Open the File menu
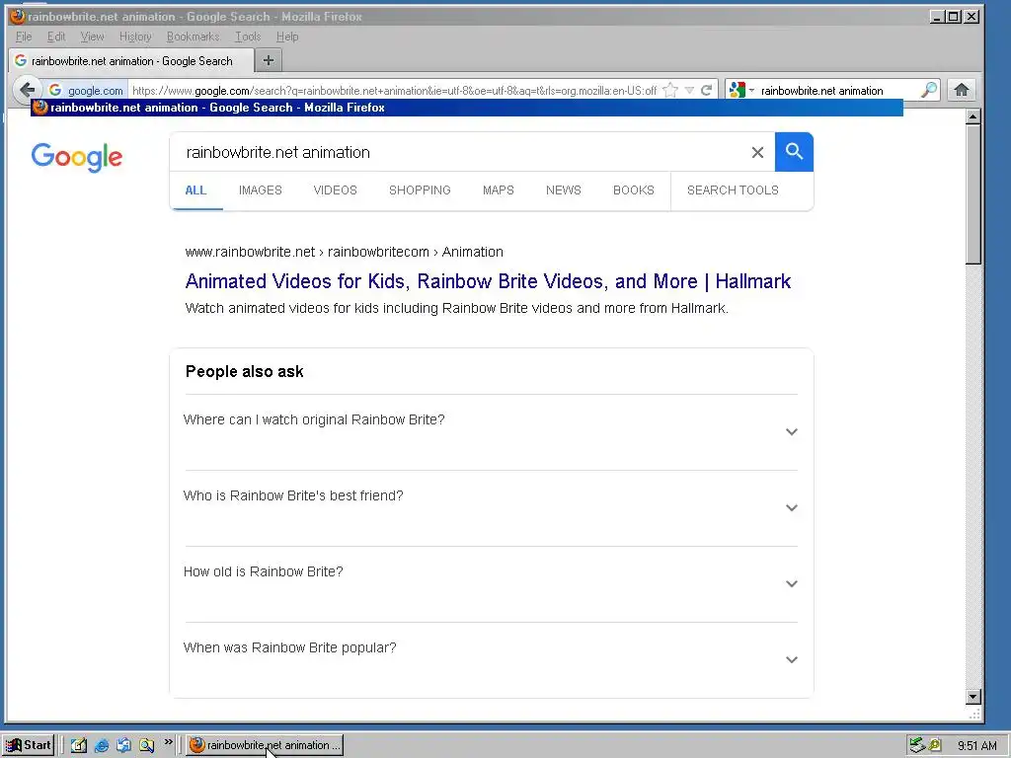The width and height of the screenshot is (1011, 758). 24,37
